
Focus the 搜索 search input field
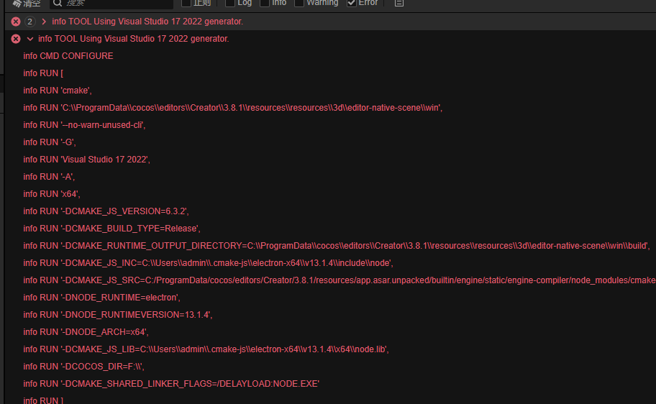point(111,4)
